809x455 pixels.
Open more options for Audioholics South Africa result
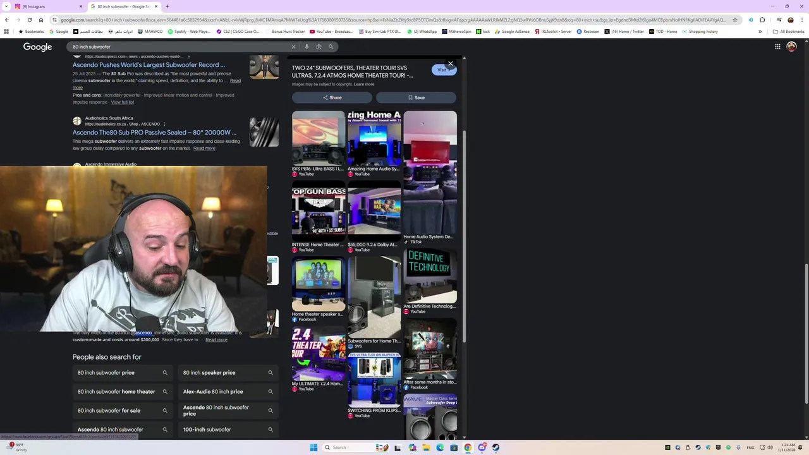pos(164,124)
